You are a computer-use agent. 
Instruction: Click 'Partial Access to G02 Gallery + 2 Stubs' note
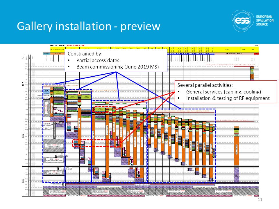[61, 85]
